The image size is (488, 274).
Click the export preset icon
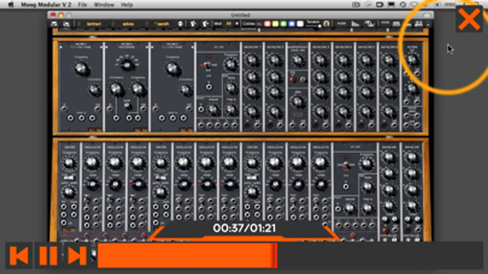click(205, 24)
